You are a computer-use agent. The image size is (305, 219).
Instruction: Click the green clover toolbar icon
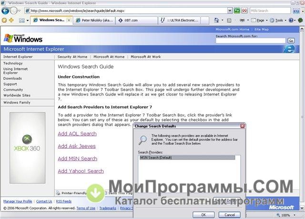coord(301,20)
